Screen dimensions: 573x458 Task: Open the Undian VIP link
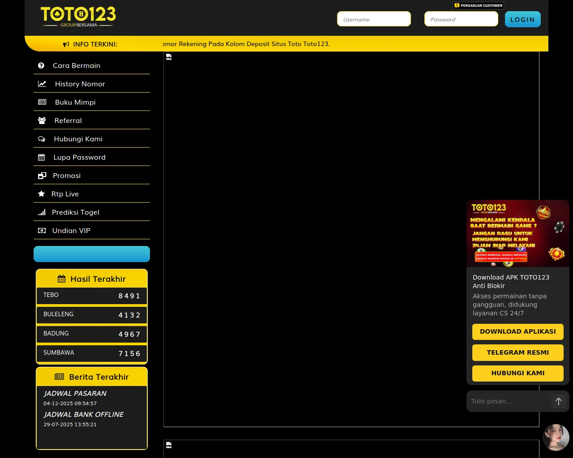coord(92,230)
